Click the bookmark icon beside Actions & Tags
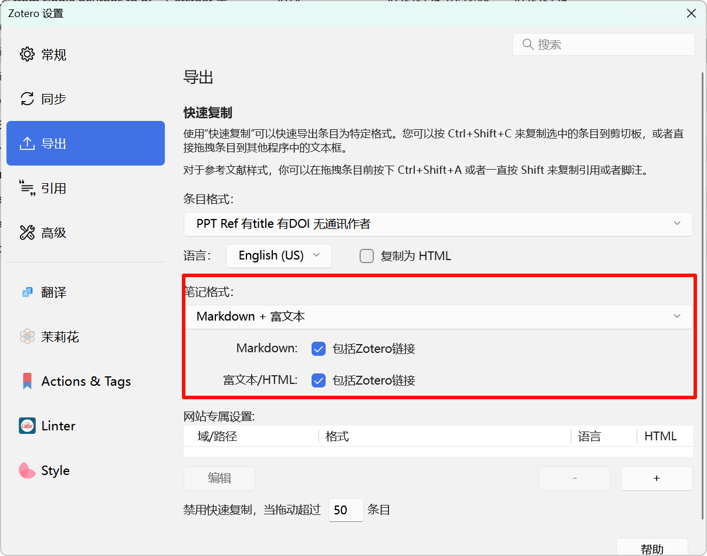This screenshot has width=707, height=556. (27, 381)
